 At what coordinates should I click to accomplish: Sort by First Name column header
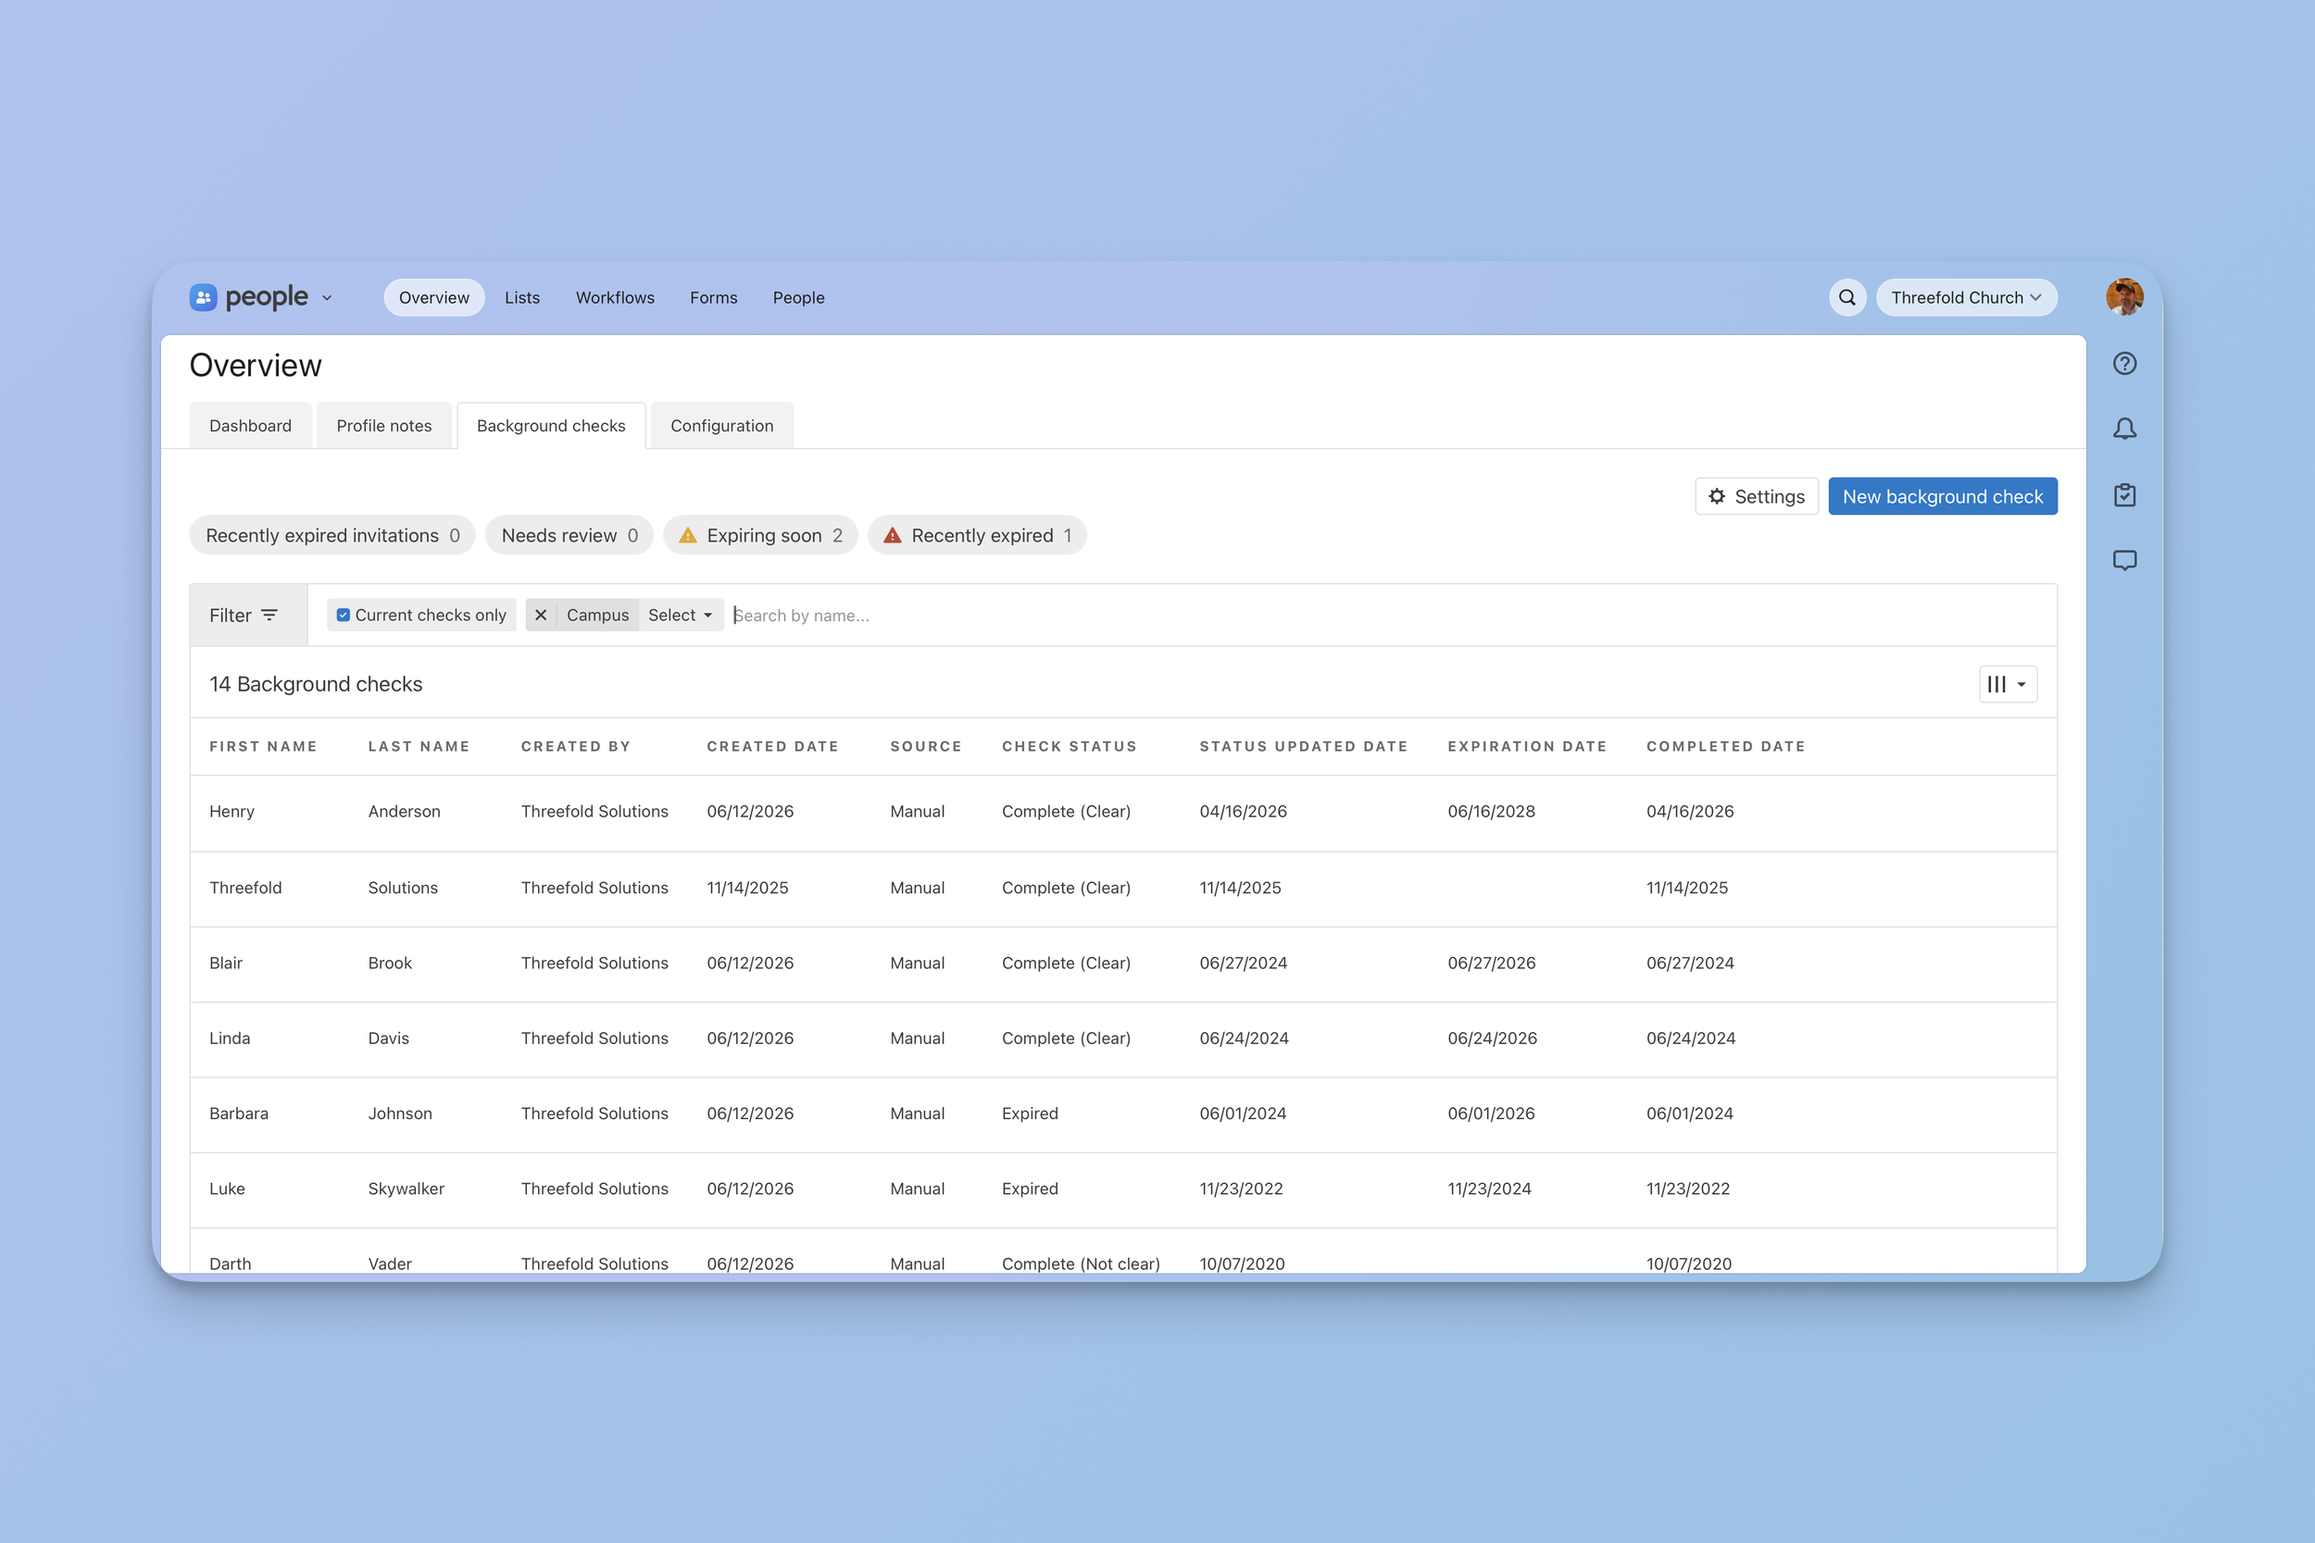[263, 746]
